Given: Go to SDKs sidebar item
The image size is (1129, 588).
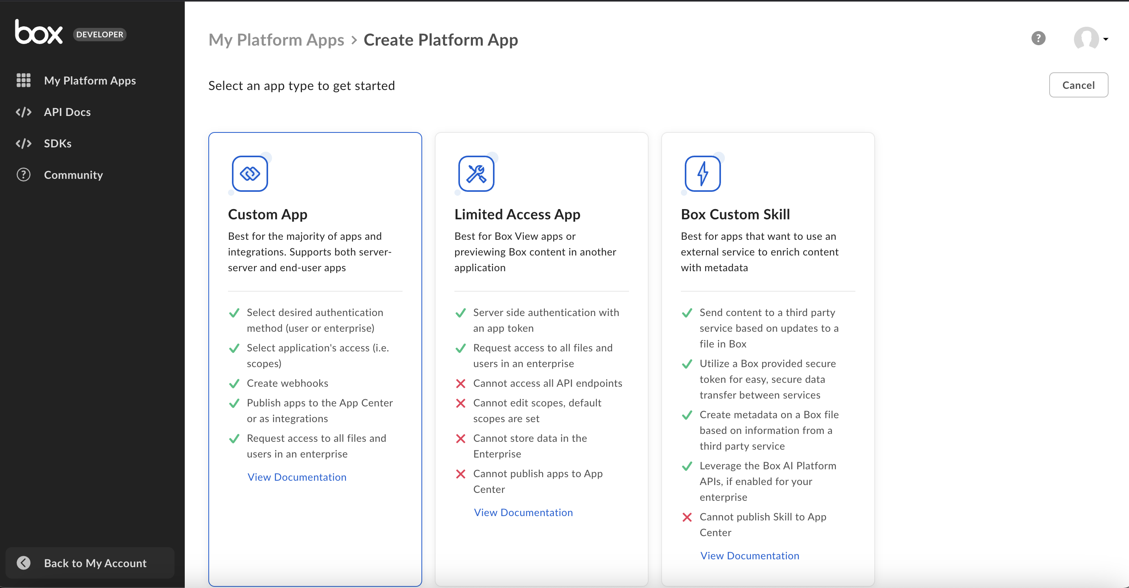Looking at the screenshot, I should pyautogui.click(x=57, y=143).
